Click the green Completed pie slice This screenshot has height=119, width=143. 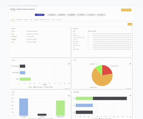click(100, 69)
